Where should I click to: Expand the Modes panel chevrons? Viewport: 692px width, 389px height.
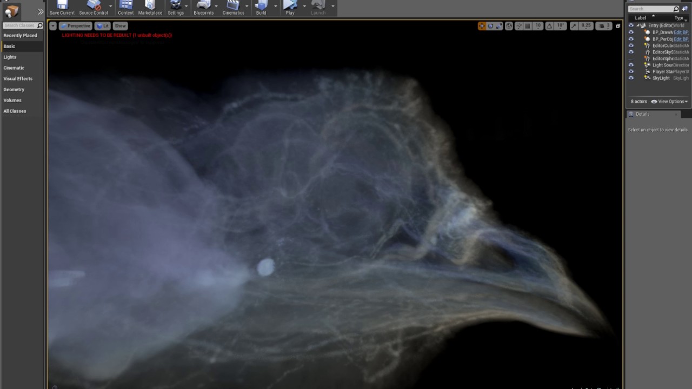[x=41, y=11]
